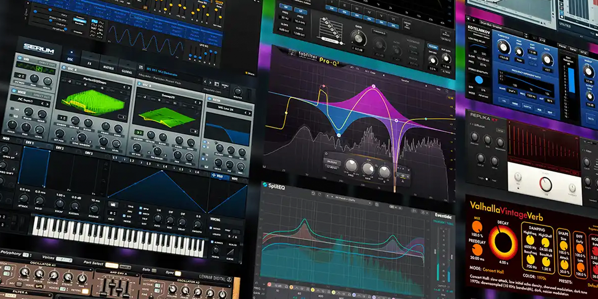Turn the ValhallaVintageVerb Decay knob

click(x=503, y=242)
